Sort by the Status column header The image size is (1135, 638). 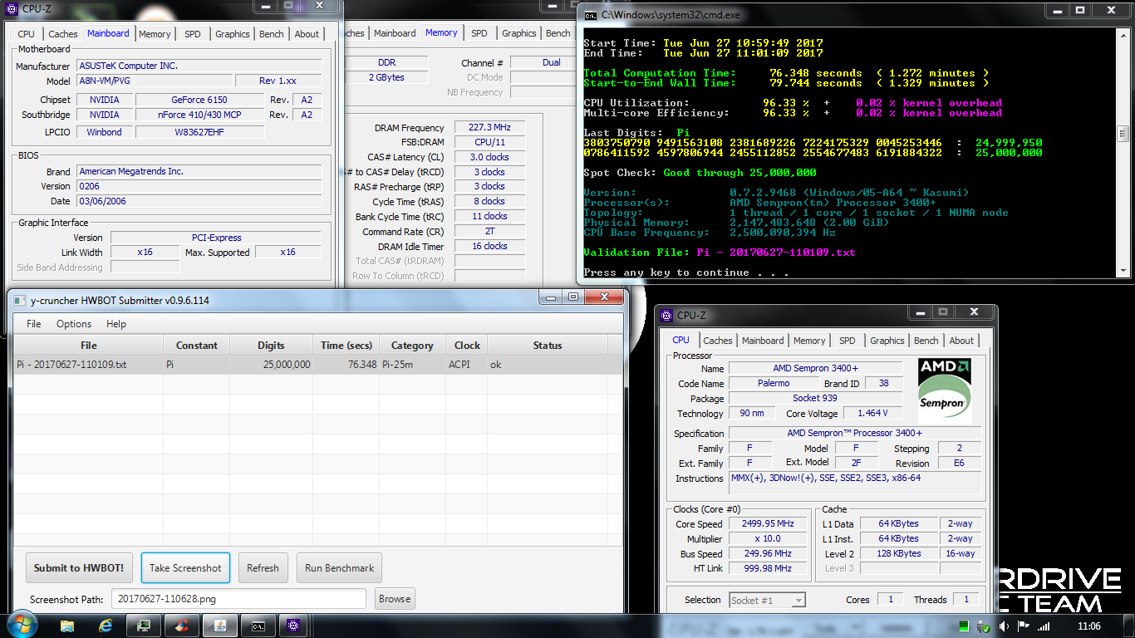tap(548, 345)
